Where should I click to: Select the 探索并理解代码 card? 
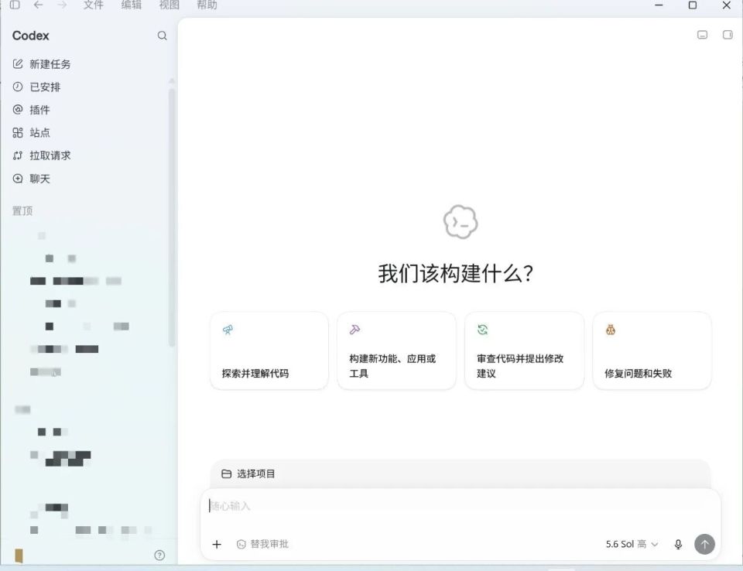click(x=269, y=350)
